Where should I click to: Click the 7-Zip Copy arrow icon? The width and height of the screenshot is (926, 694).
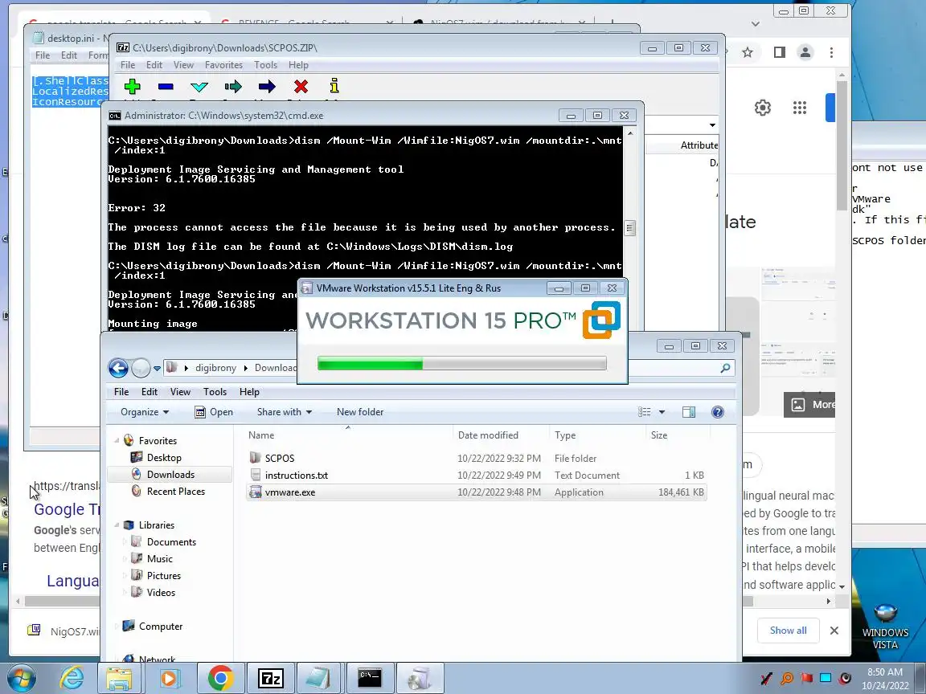click(x=233, y=87)
